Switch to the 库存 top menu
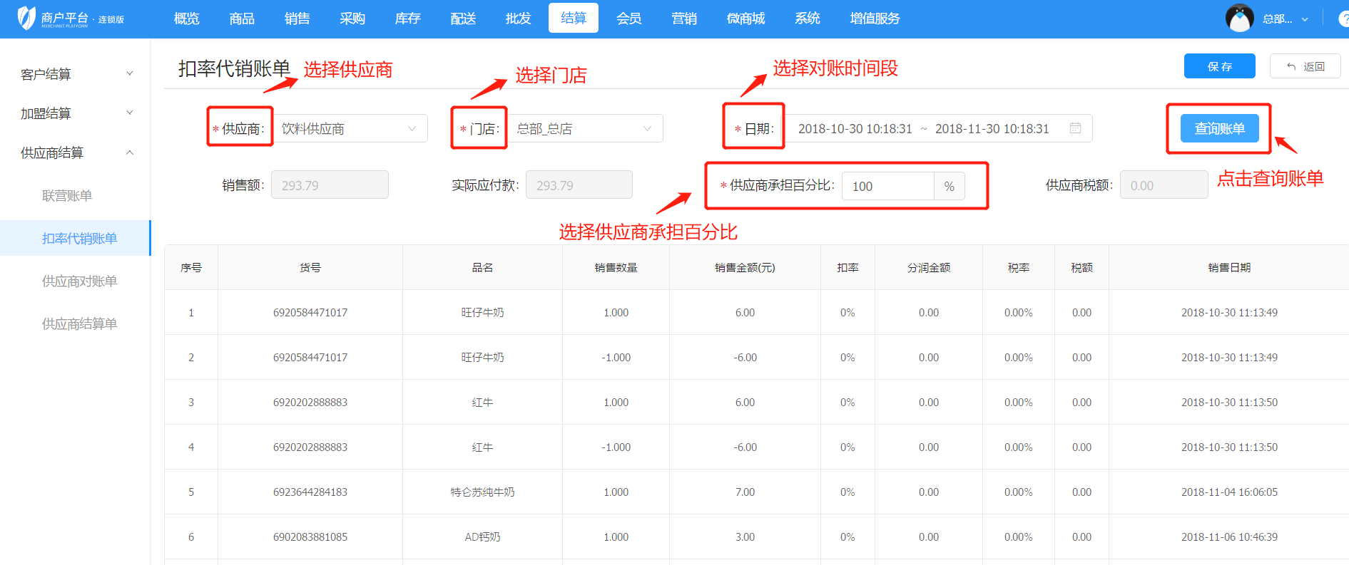The image size is (1349, 565). [x=407, y=19]
